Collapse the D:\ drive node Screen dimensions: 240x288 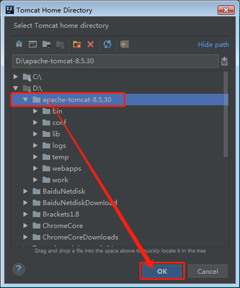pyautogui.click(x=16, y=88)
